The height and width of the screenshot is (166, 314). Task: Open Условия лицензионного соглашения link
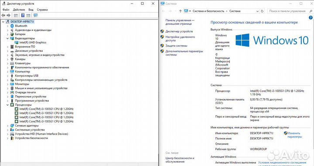(x=282, y=163)
